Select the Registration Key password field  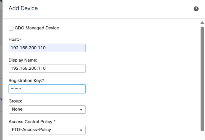tap(47, 89)
